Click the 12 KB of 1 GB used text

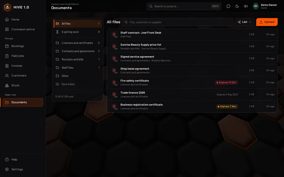64,97
